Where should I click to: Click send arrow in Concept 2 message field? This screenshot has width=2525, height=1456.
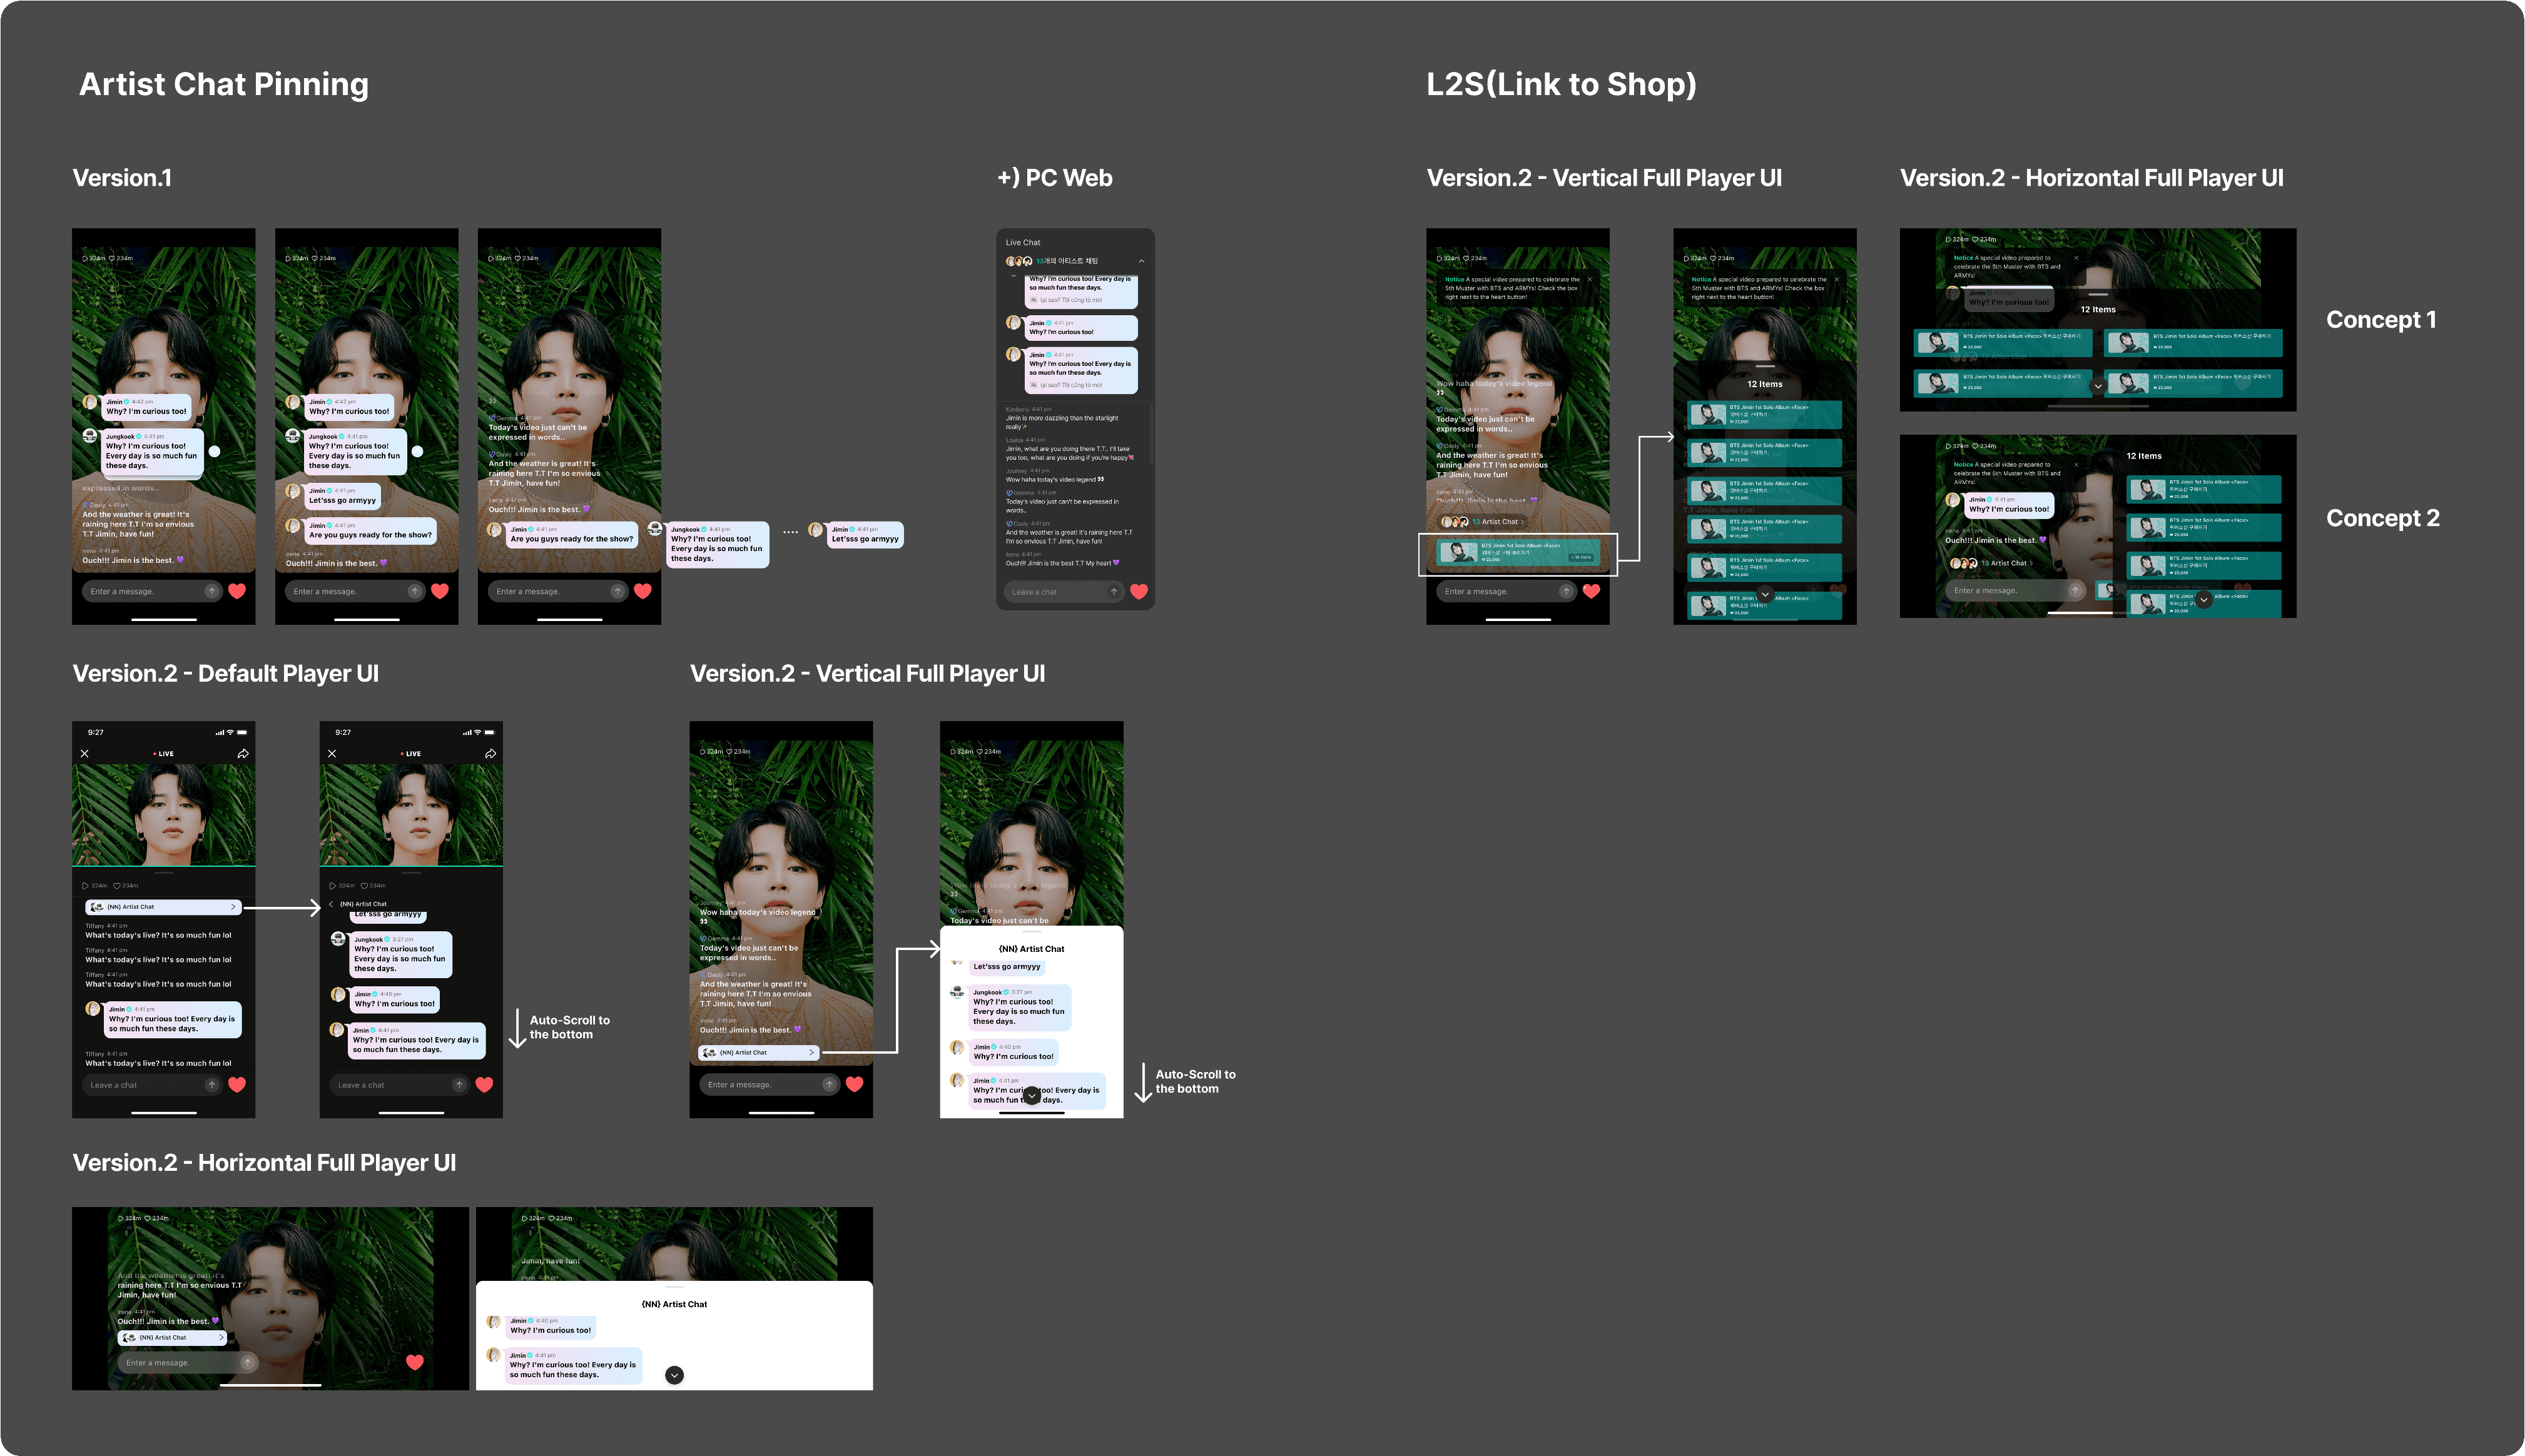[x=2076, y=591]
